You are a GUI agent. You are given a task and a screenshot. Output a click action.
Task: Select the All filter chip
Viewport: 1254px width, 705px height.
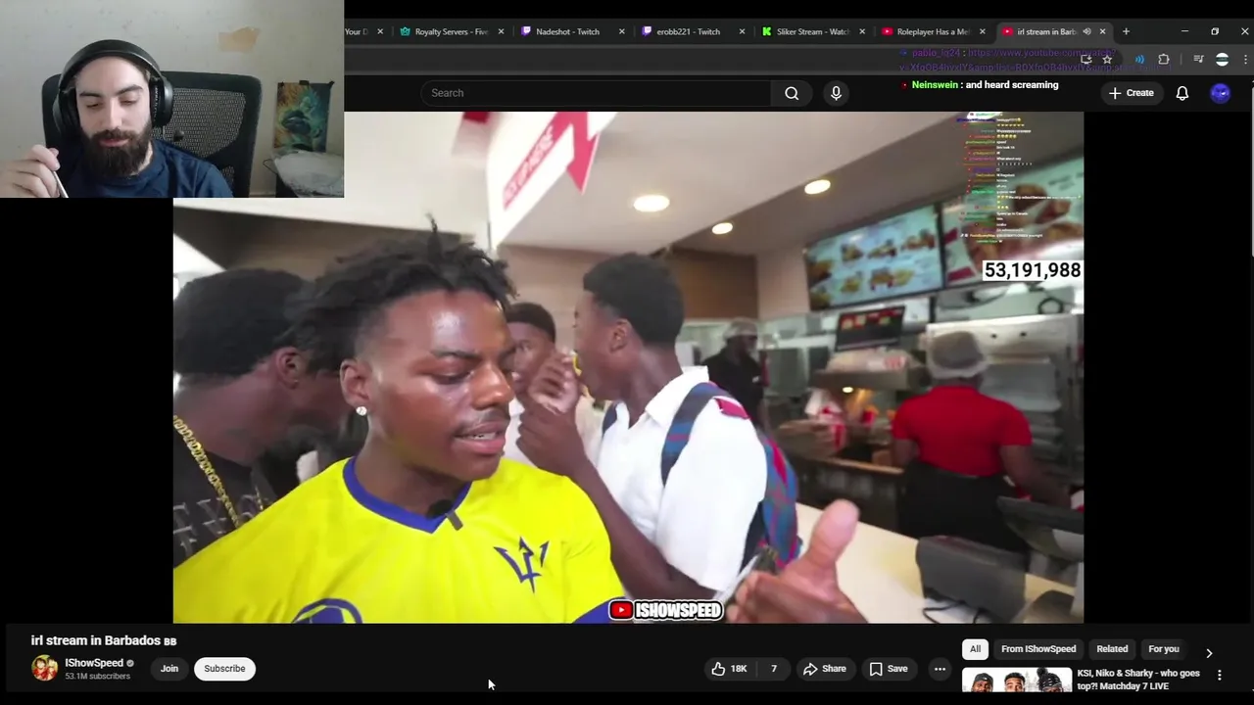(975, 649)
